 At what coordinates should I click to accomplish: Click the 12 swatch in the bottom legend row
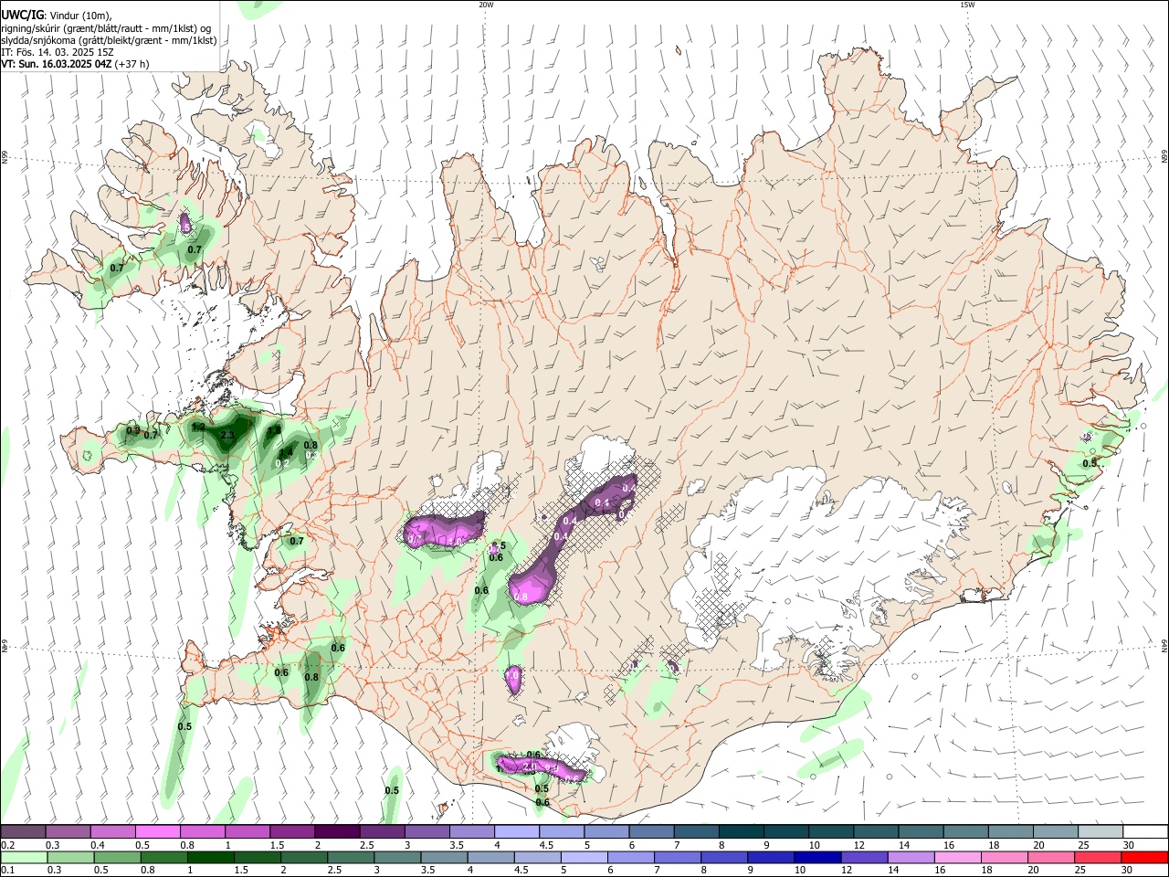pos(863,857)
